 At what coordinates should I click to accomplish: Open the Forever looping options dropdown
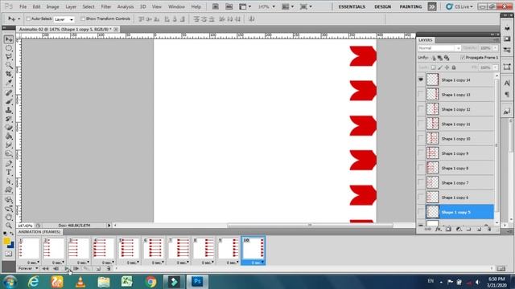[x=28, y=268]
